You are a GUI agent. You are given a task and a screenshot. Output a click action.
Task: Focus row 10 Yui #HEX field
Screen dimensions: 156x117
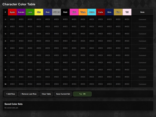pyautogui.click(x=127, y=84)
